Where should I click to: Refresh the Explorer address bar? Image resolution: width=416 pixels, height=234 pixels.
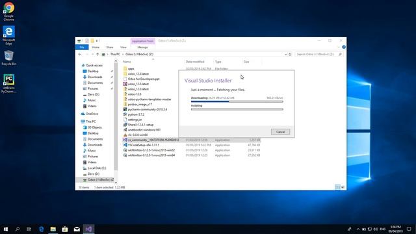click(290, 54)
